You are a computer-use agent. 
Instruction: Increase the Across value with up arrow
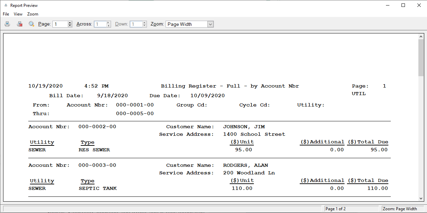[x=109, y=23]
